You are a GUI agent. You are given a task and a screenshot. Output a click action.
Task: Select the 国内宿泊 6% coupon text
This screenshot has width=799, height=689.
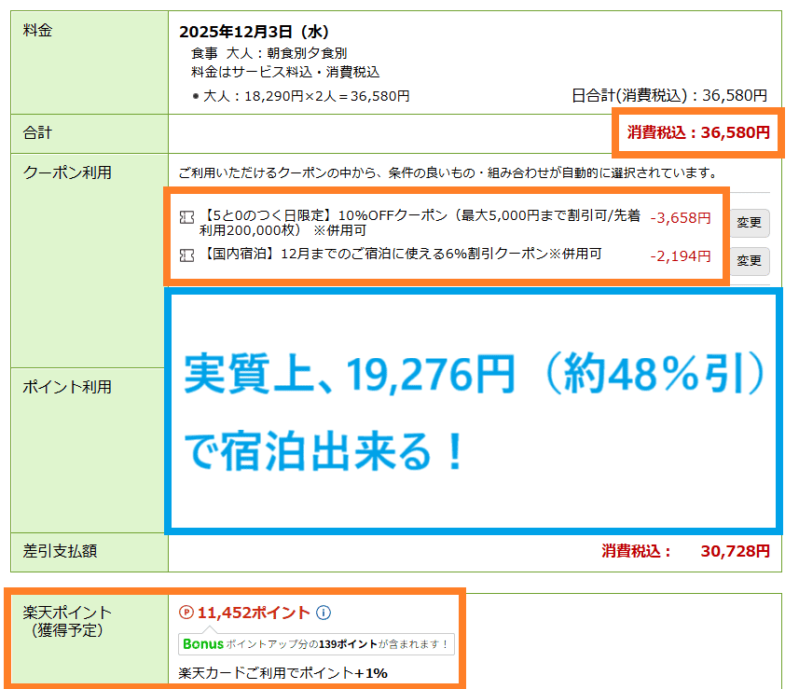[x=401, y=254]
